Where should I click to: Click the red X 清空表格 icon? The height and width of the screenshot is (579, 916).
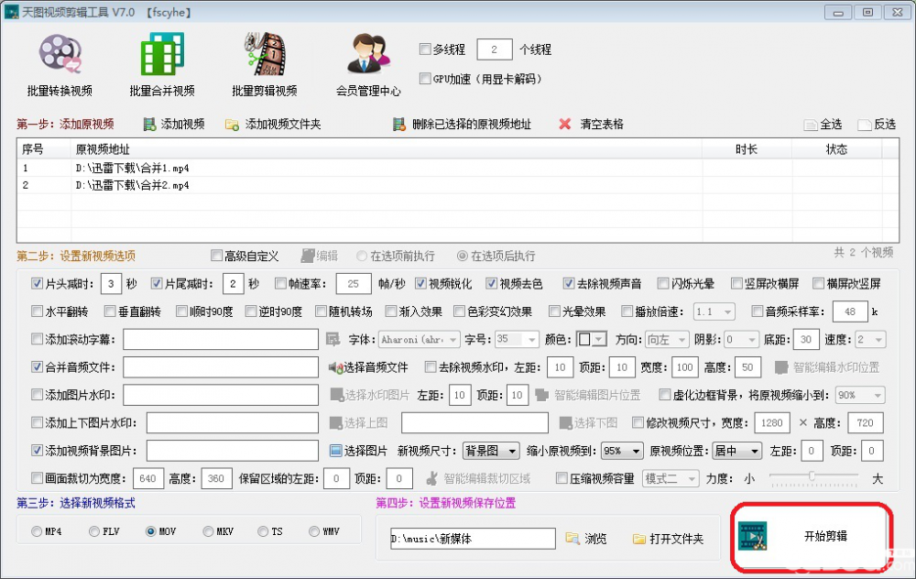tap(564, 124)
